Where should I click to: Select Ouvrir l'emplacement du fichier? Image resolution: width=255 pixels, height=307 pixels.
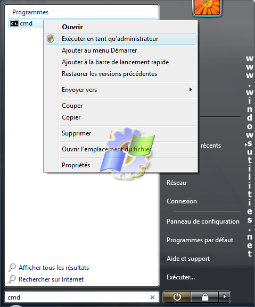click(x=106, y=149)
